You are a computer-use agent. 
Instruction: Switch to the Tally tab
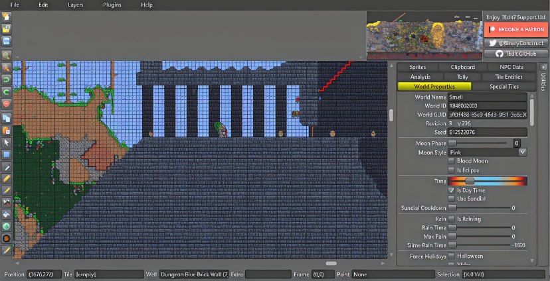coord(462,77)
